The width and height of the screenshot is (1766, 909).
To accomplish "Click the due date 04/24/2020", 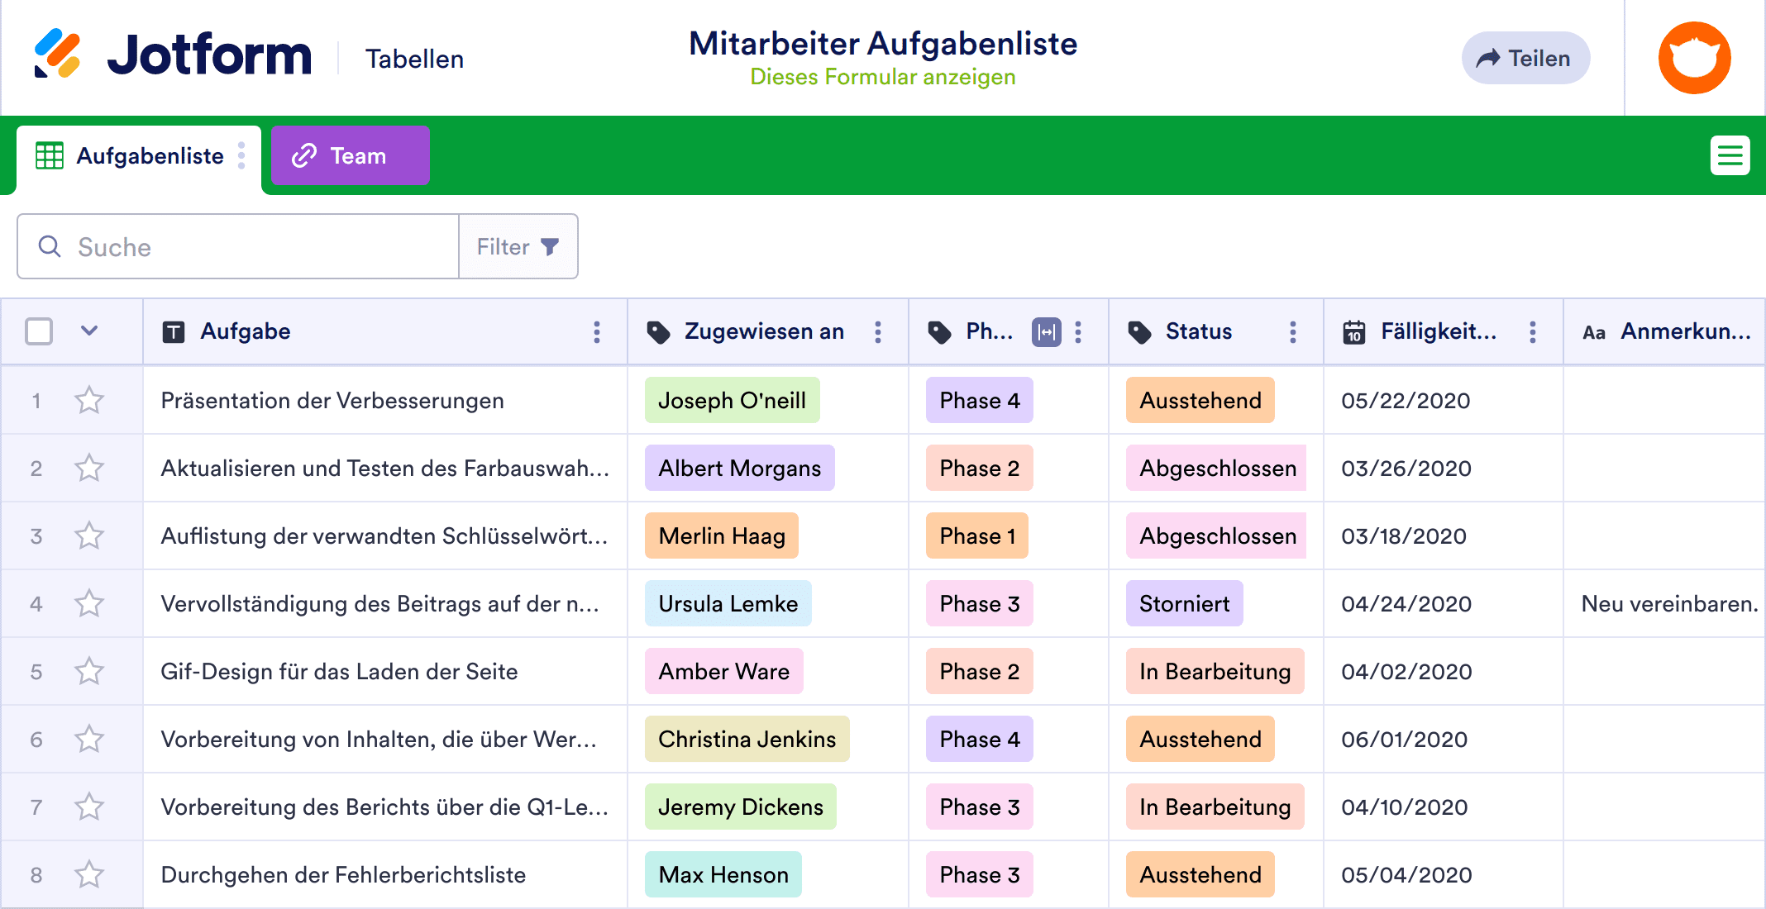I will [x=1406, y=604].
